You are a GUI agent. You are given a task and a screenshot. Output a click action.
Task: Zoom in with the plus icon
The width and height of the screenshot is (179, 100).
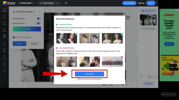tap(127, 85)
